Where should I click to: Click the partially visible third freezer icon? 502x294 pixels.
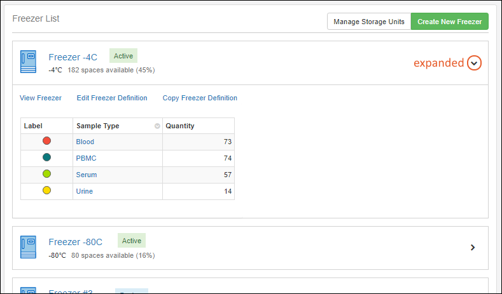point(28,290)
